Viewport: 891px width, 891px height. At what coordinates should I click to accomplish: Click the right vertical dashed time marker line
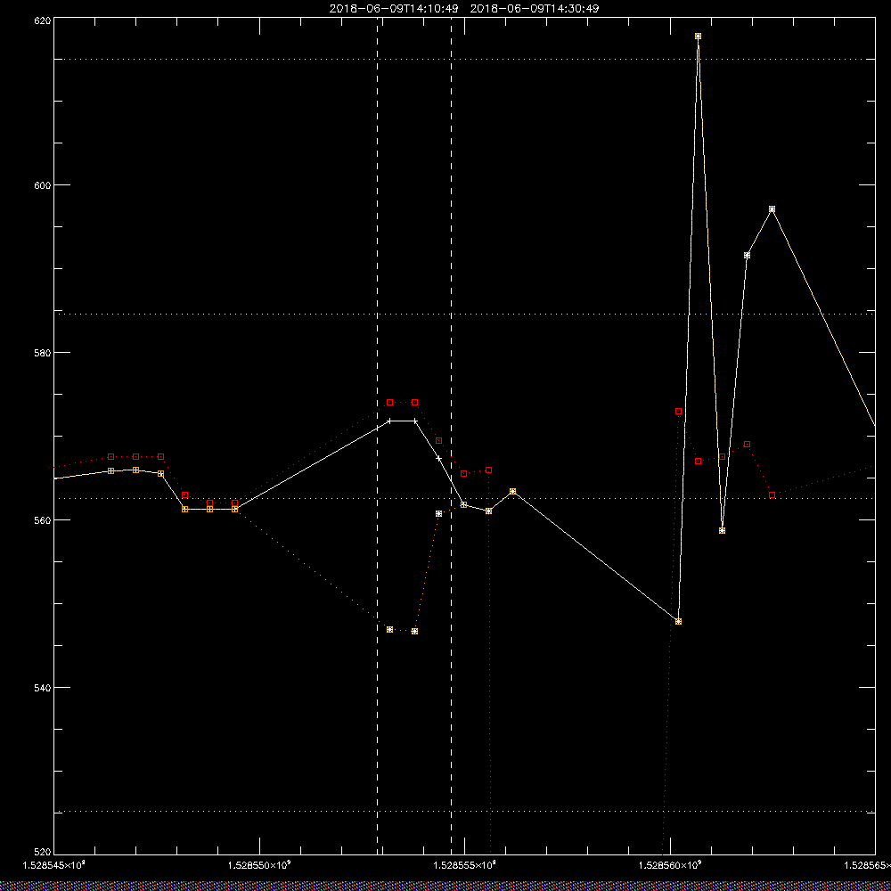point(451,436)
